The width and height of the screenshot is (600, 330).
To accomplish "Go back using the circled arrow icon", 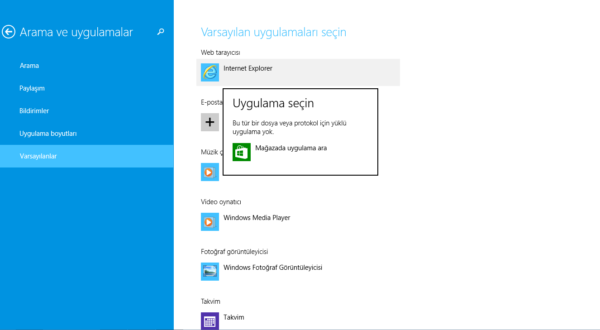I will coord(9,32).
